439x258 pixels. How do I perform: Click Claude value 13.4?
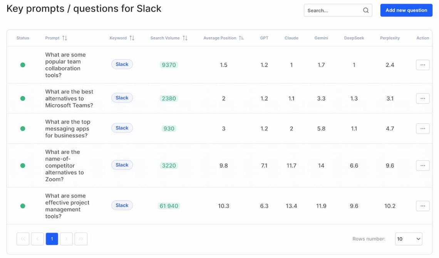click(291, 206)
